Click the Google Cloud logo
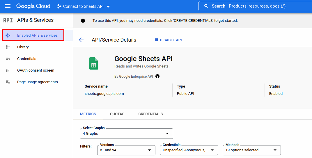 click(33, 6)
